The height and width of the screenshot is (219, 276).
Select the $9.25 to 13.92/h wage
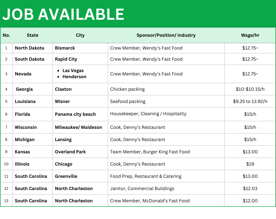click(250, 102)
